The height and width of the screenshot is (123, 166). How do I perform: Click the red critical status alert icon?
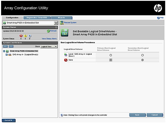tap(21, 36)
